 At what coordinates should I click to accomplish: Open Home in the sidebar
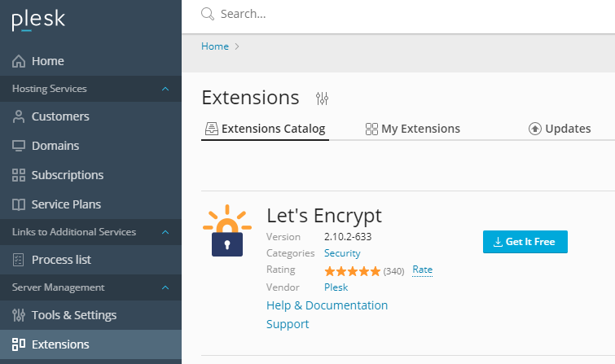tap(90, 61)
